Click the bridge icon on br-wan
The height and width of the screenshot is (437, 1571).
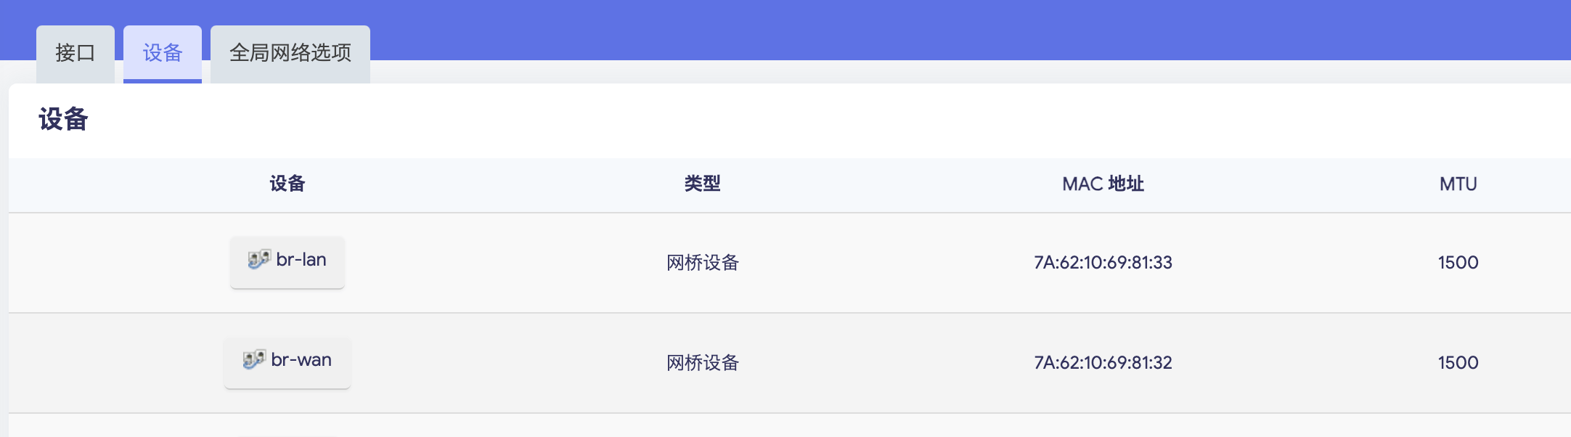tap(253, 359)
